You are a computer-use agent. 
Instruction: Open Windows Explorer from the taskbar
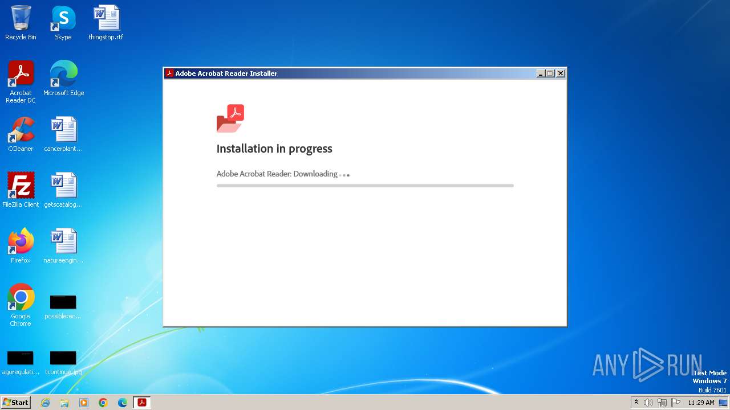(64, 403)
